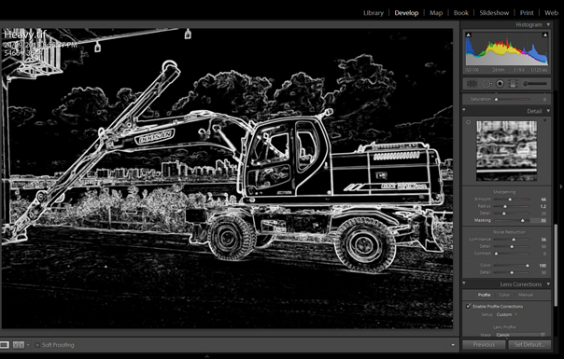Show the filmstrip with bottom arrow
Screen dimensions: 564x359
click(x=206, y=356)
